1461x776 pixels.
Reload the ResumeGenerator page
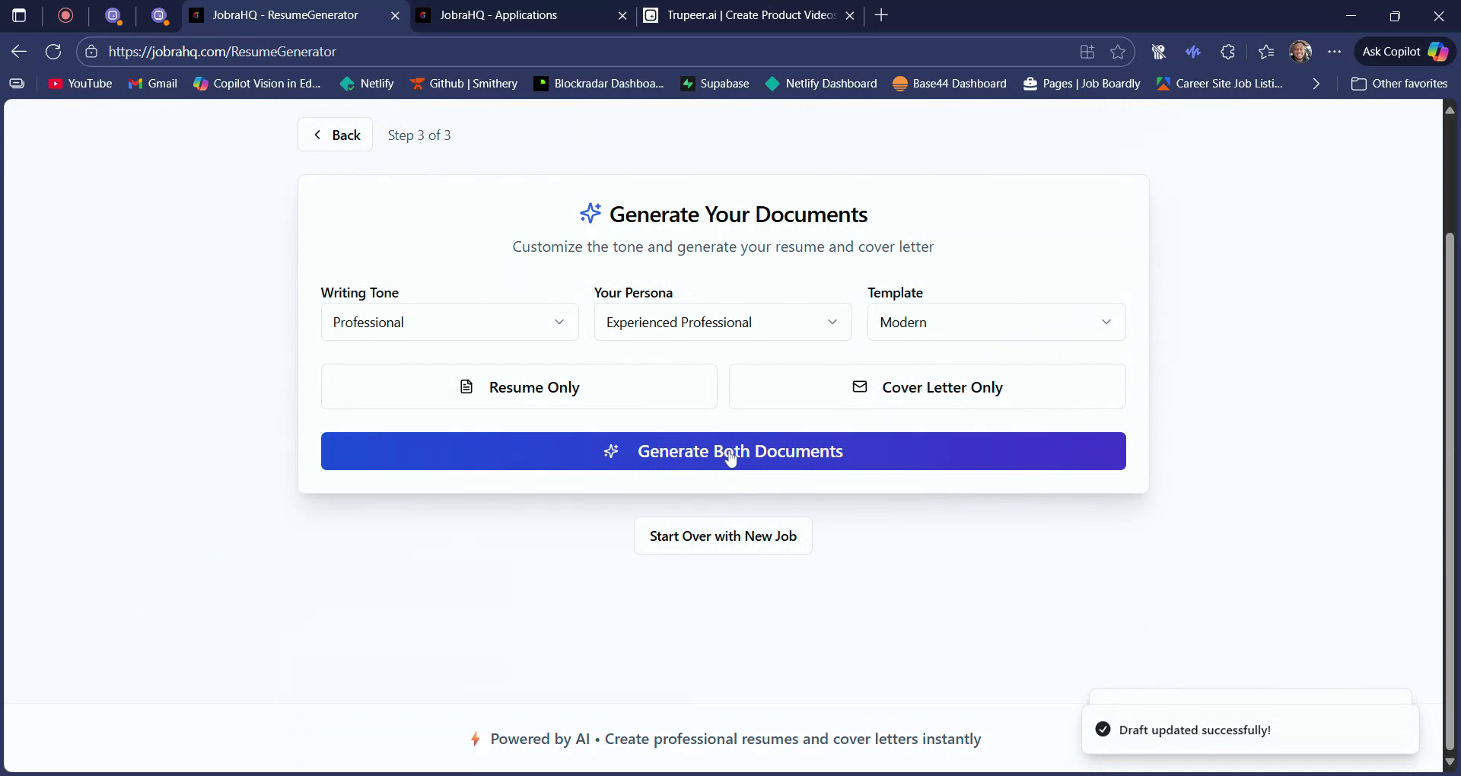53,51
